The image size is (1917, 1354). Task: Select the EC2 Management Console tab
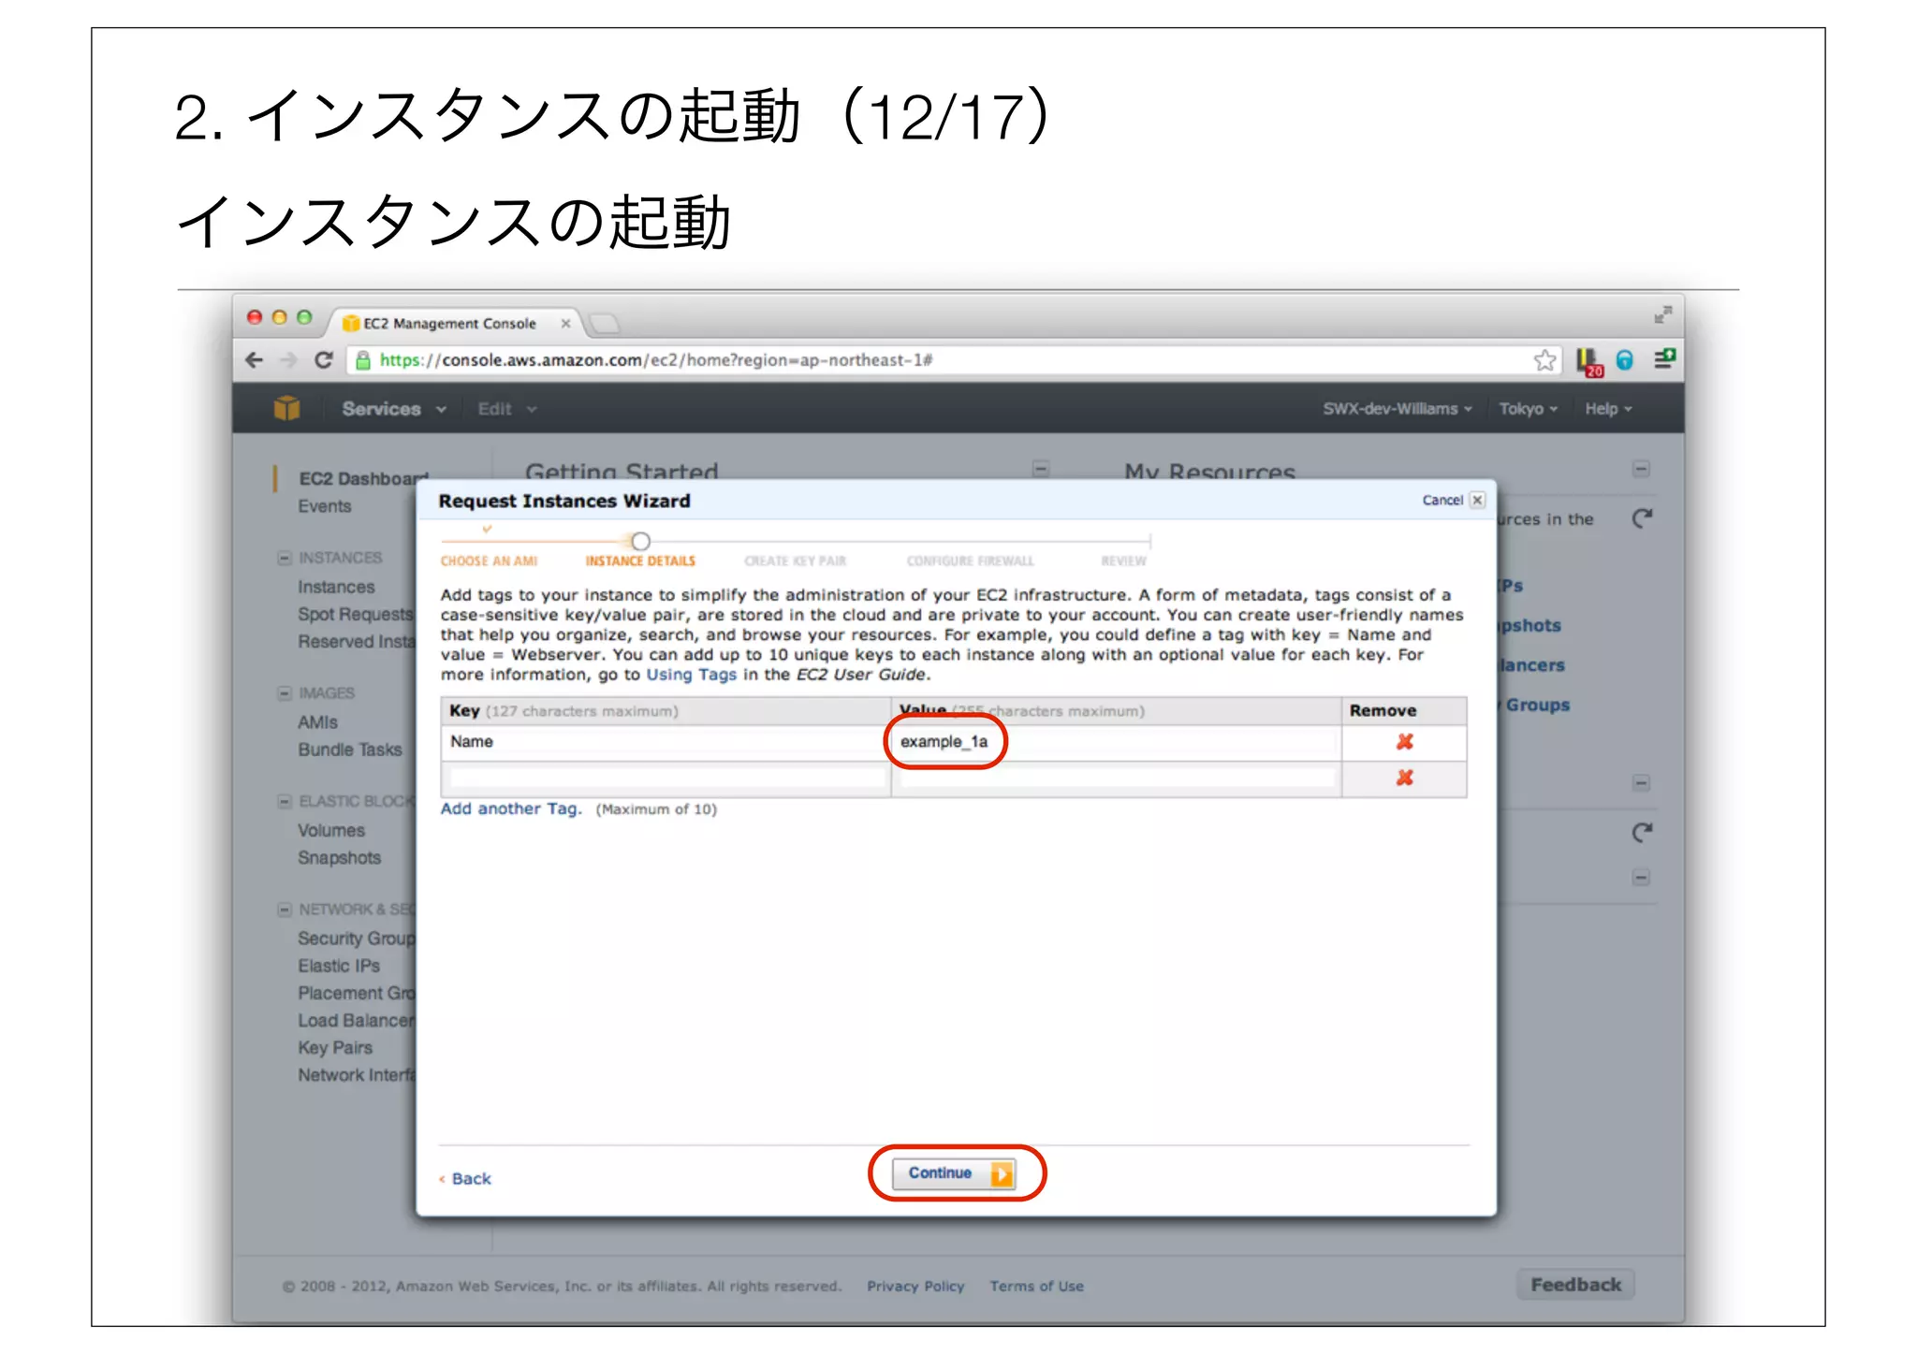(449, 324)
